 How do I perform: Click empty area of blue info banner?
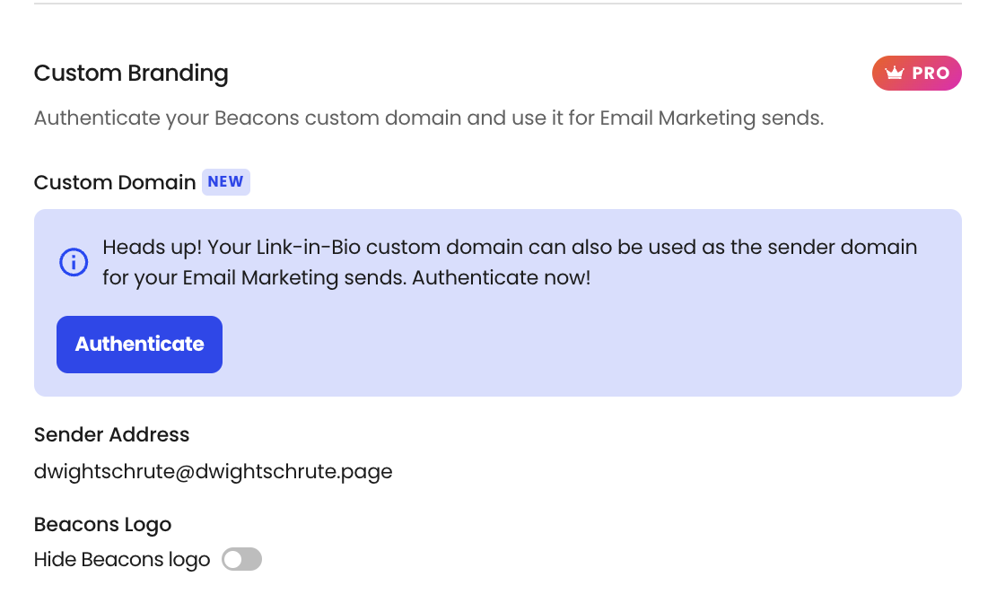click(x=577, y=346)
